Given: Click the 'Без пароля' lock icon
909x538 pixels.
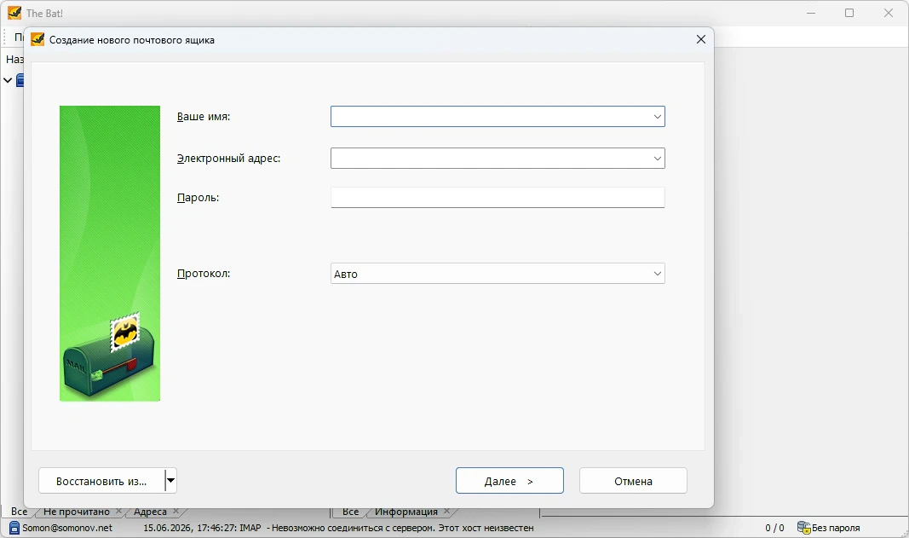Looking at the screenshot, I should point(803,528).
